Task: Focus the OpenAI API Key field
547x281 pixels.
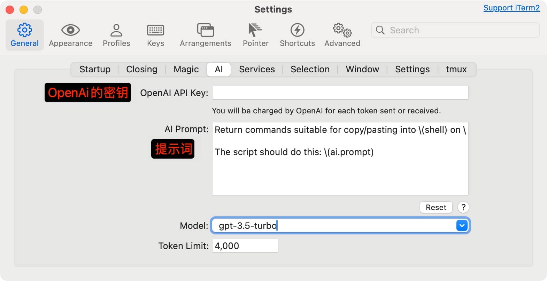Action: coord(340,93)
